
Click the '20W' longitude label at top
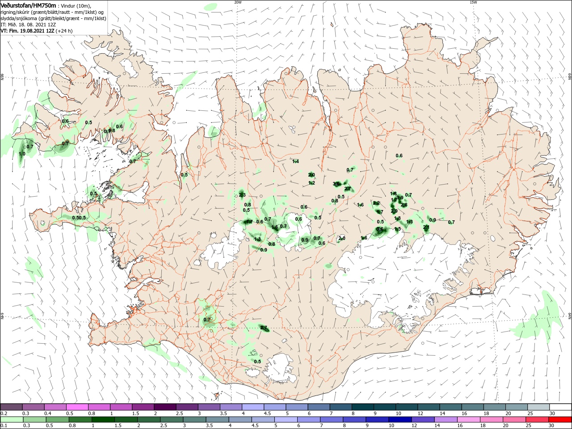click(238, 2)
